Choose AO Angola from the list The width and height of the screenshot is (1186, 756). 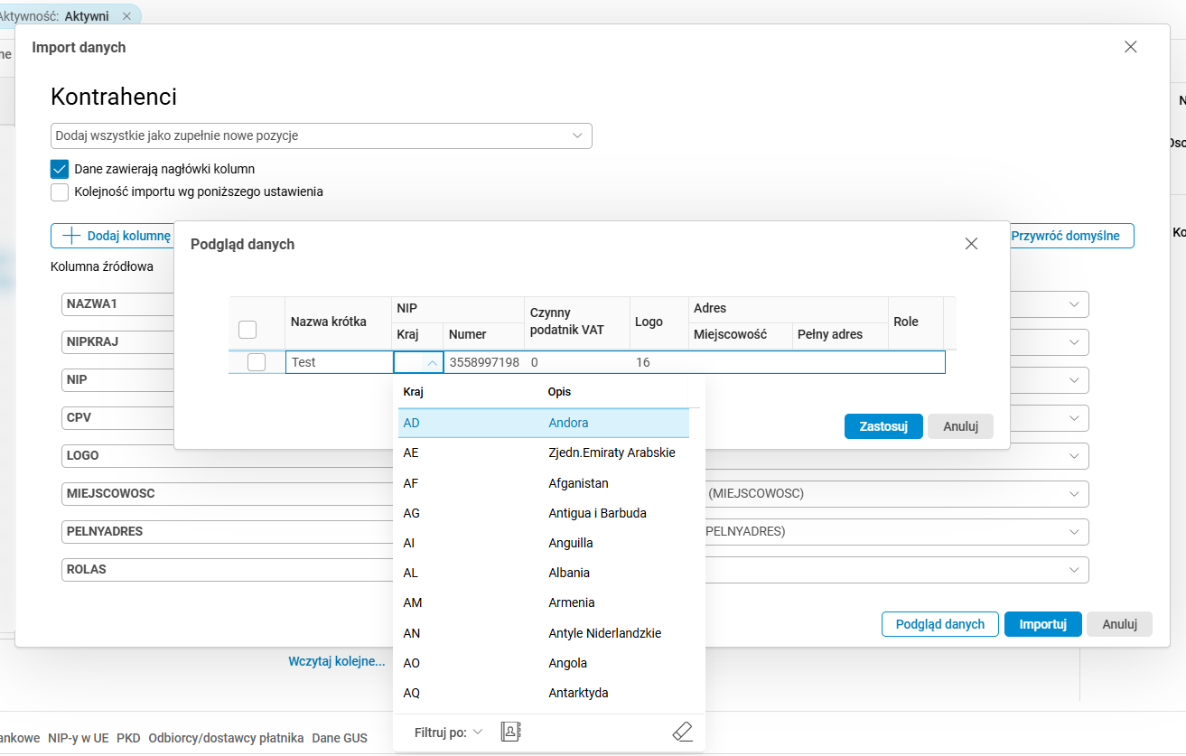544,663
